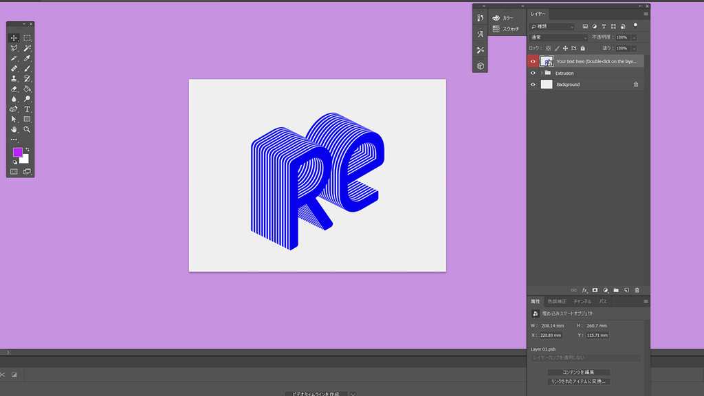The height and width of the screenshot is (396, 704).
Task: Select the Rectangle shape tool
Action: click(x=27, y=120)
